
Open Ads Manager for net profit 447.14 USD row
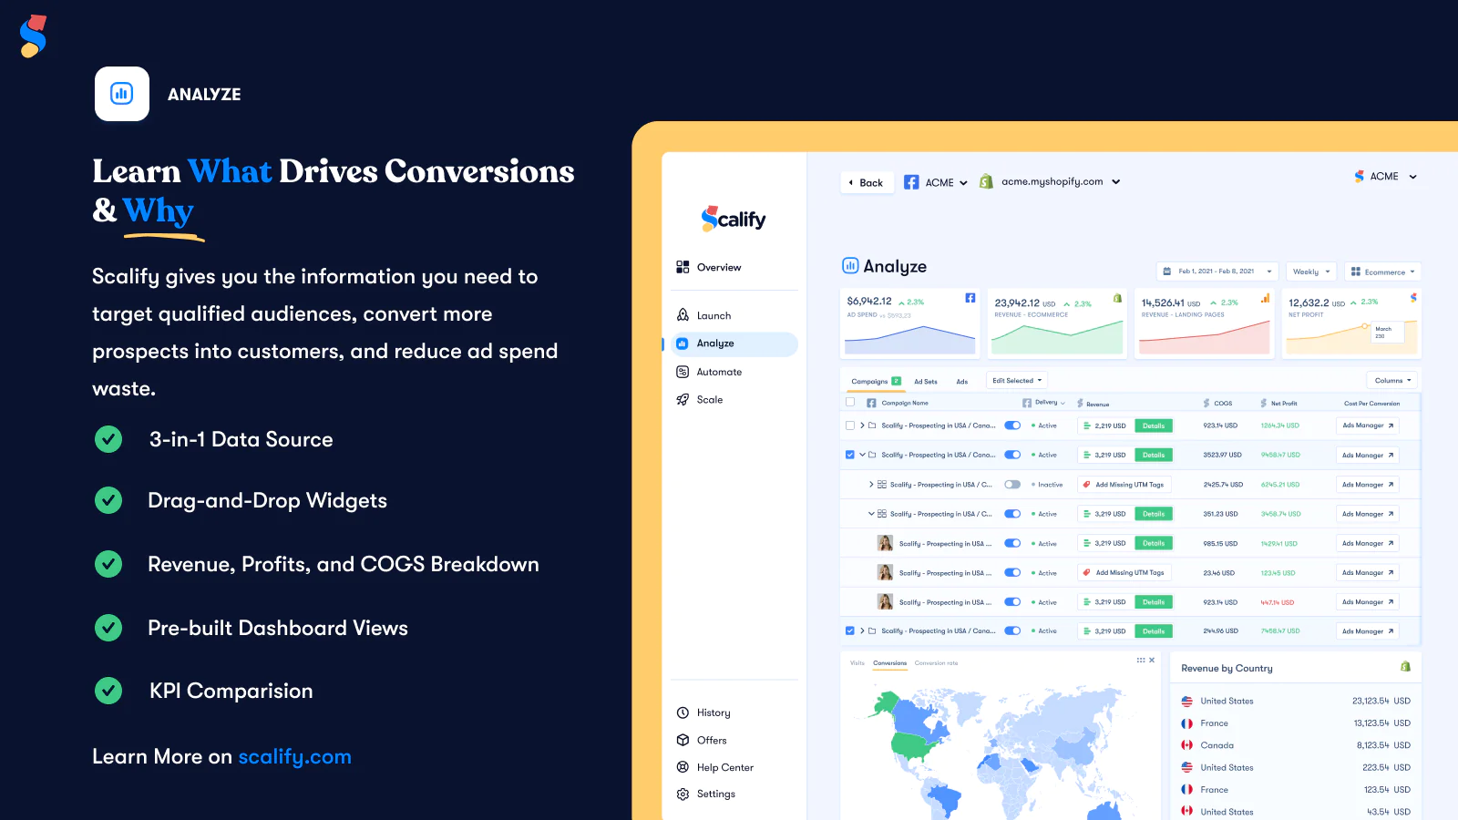pyautogui.click(x=1368, y=602)
